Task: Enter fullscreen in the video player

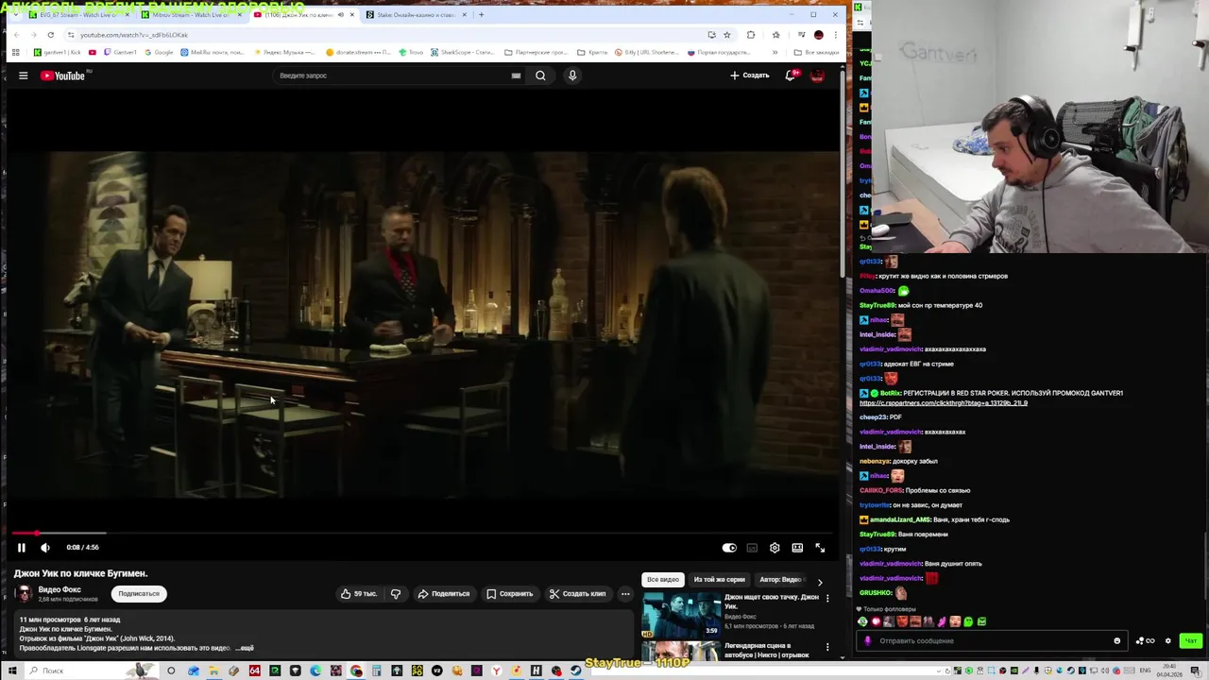Action: point(820,548)
